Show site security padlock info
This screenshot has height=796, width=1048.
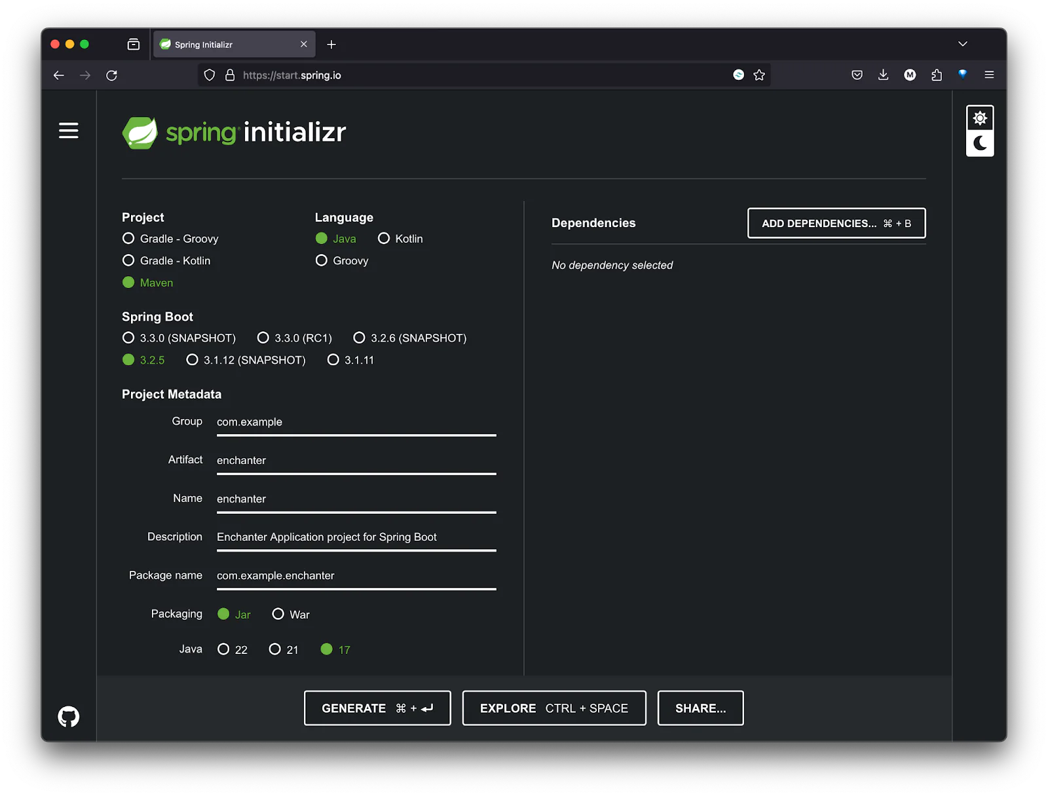[x=230, y=75]
